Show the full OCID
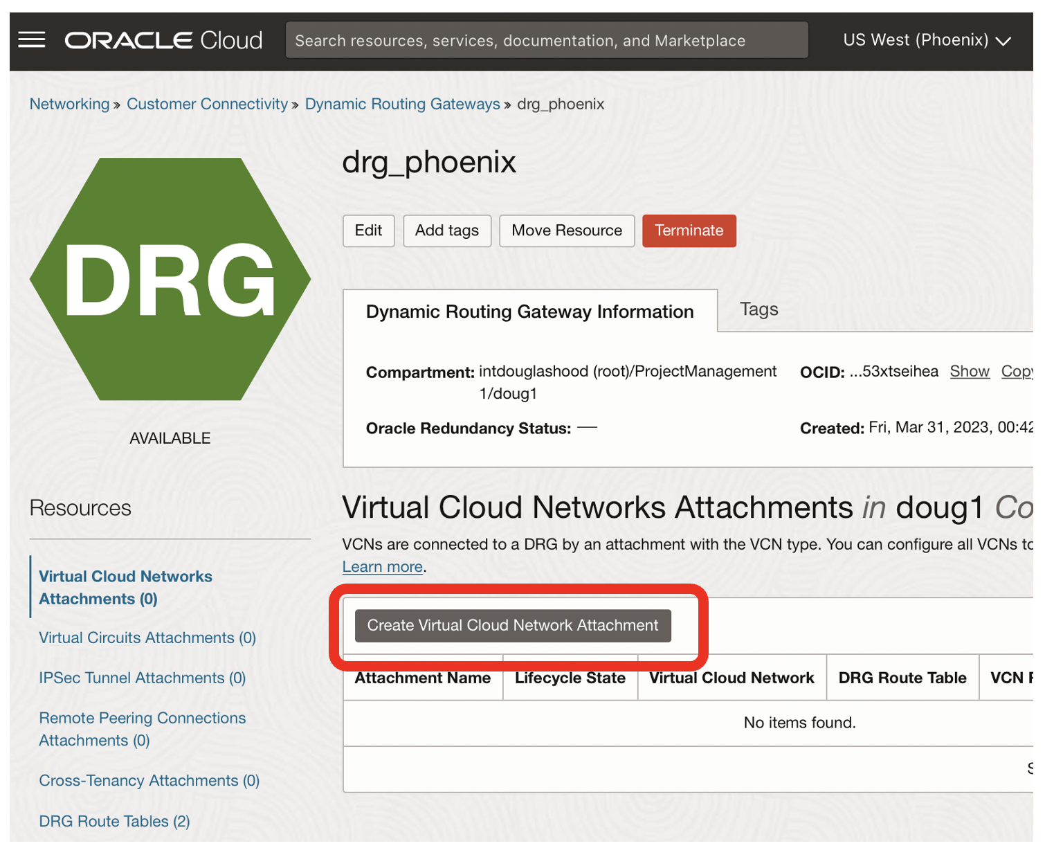This screenshot has width=1045, height=857. point(970,372)
